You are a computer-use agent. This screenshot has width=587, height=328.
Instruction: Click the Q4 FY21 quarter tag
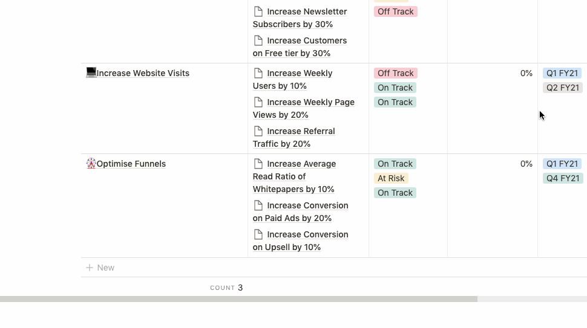[x=563, y=178]
